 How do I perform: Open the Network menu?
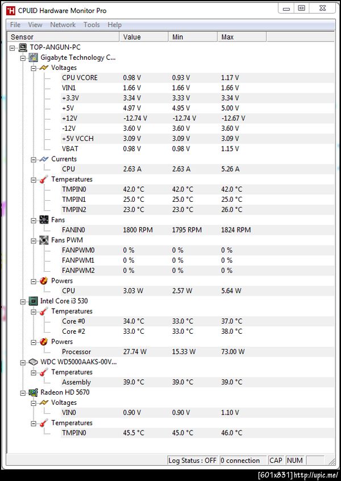(63, 25)
